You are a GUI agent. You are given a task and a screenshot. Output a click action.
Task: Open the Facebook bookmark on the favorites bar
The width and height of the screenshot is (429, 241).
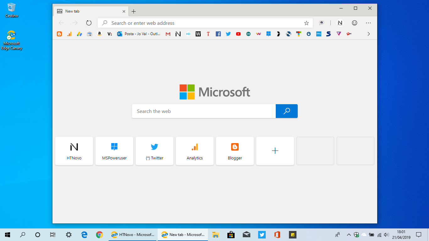click(218, 34)
